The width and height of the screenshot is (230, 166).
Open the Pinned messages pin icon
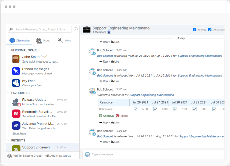click(16, 71)
